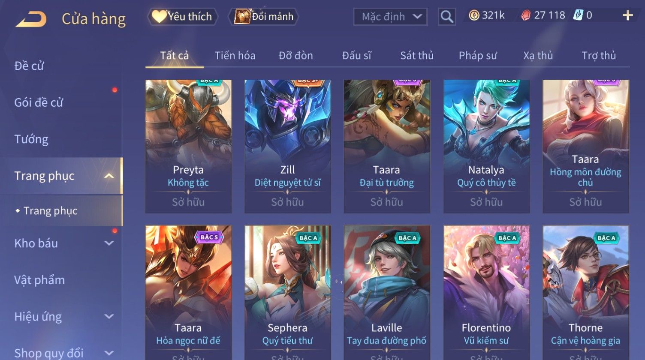The height and width of the screenshot is (360, 645).
Task: Click the red gem currency icon
Action: (526, 16)
